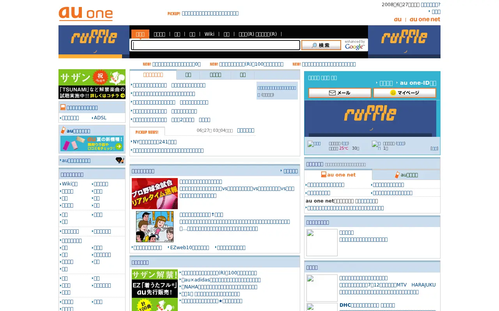Screen dimensions: 499x311
Task: Click the NEW! badge before the (R)100 headline
Action: pyautogui.click(x=214, y=64)
